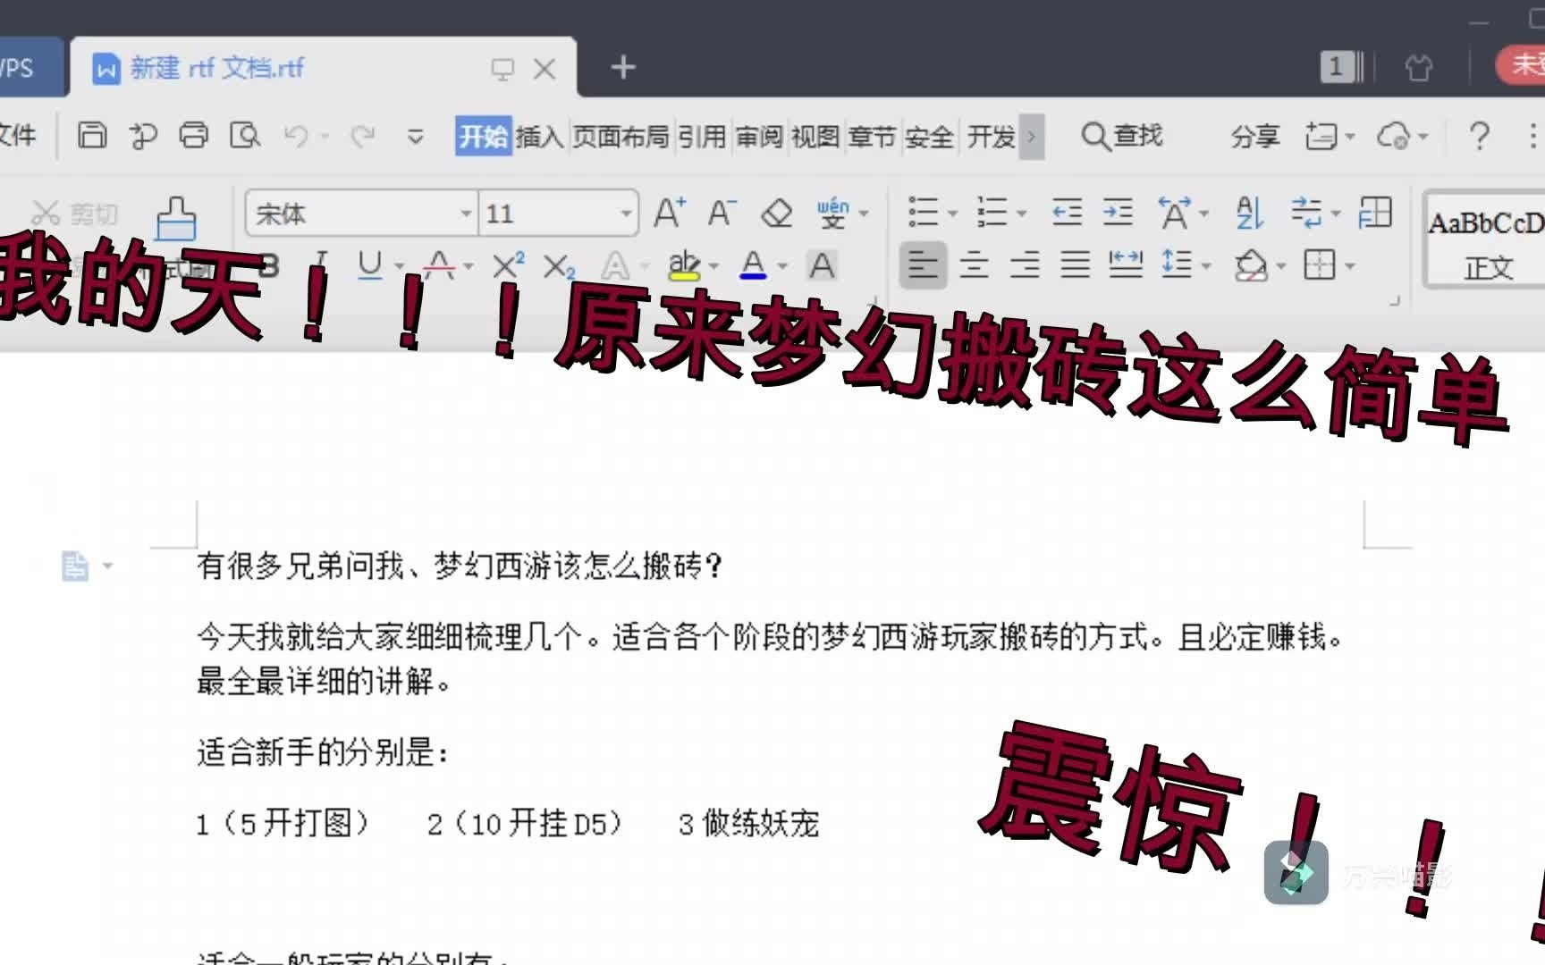Right align paragraph text
Screen dimensions: 1545x965
click(x=1025, y=265)
